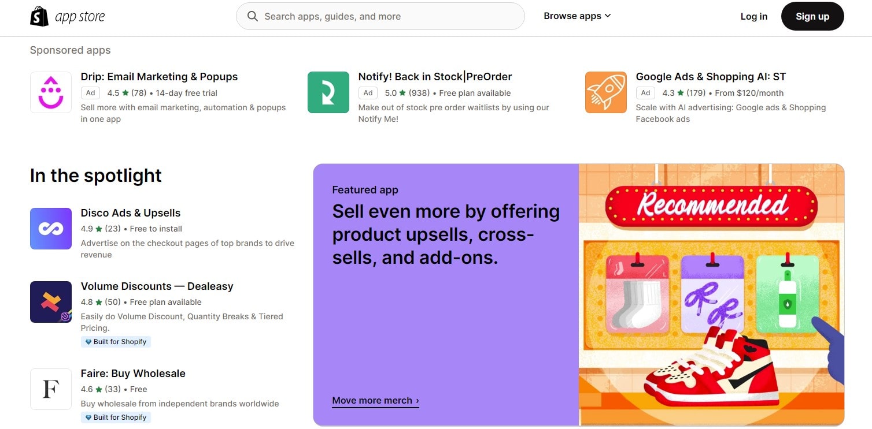Open the Disco Ads & Upsells app icon

50,229
